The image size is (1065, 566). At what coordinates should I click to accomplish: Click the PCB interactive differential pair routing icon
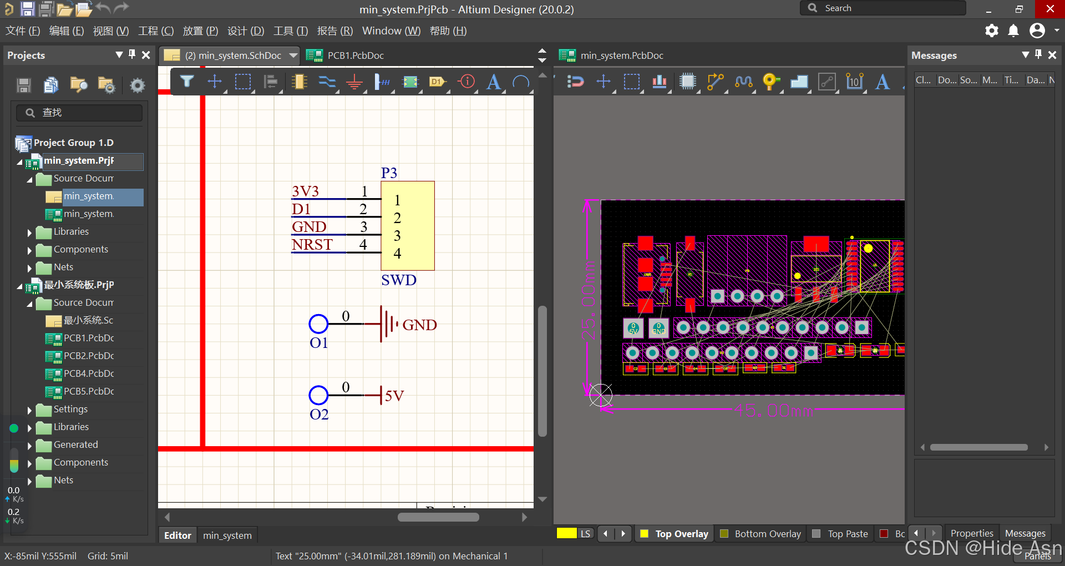point(744,82)
